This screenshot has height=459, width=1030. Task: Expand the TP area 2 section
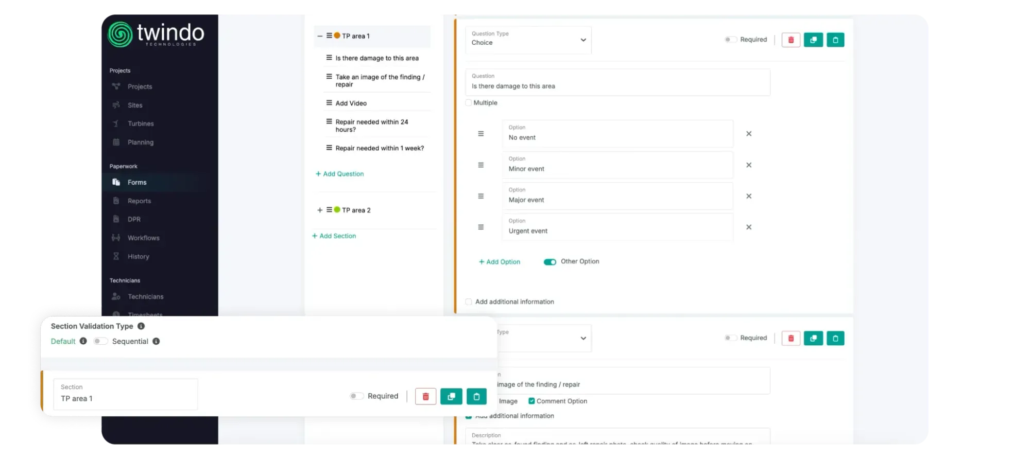(320, 210)
